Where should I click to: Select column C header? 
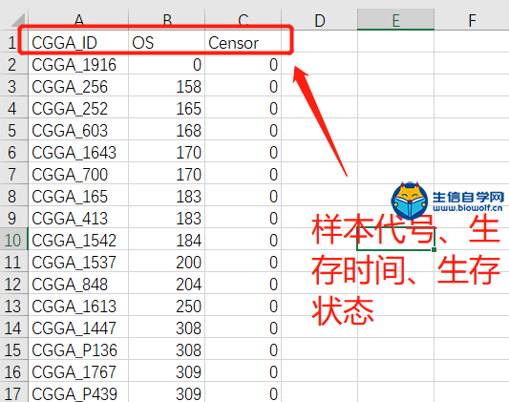click(244, 19)
